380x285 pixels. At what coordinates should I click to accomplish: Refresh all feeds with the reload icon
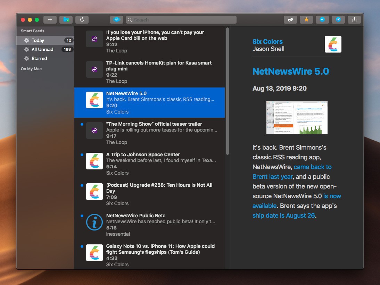coord(82,20)
